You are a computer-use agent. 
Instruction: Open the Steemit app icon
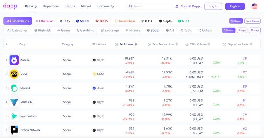click(14, 88)
